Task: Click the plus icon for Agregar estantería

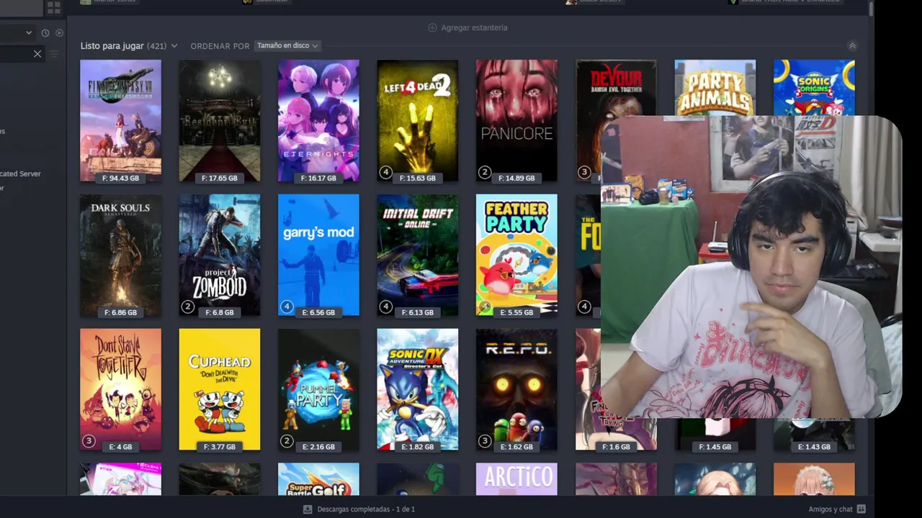Action: click(432, 27)
